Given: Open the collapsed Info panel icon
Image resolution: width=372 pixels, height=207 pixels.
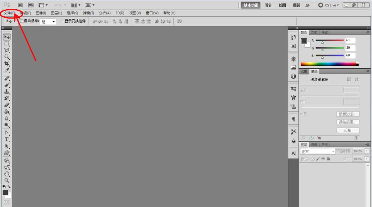Looking at the screenshot, I should click(x=294, y=76).
